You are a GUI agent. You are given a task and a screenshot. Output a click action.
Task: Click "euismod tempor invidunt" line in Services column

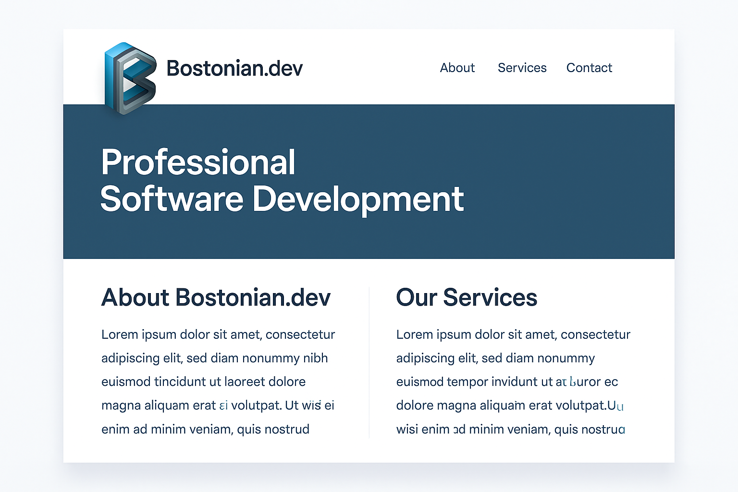[x=507, y=381]
